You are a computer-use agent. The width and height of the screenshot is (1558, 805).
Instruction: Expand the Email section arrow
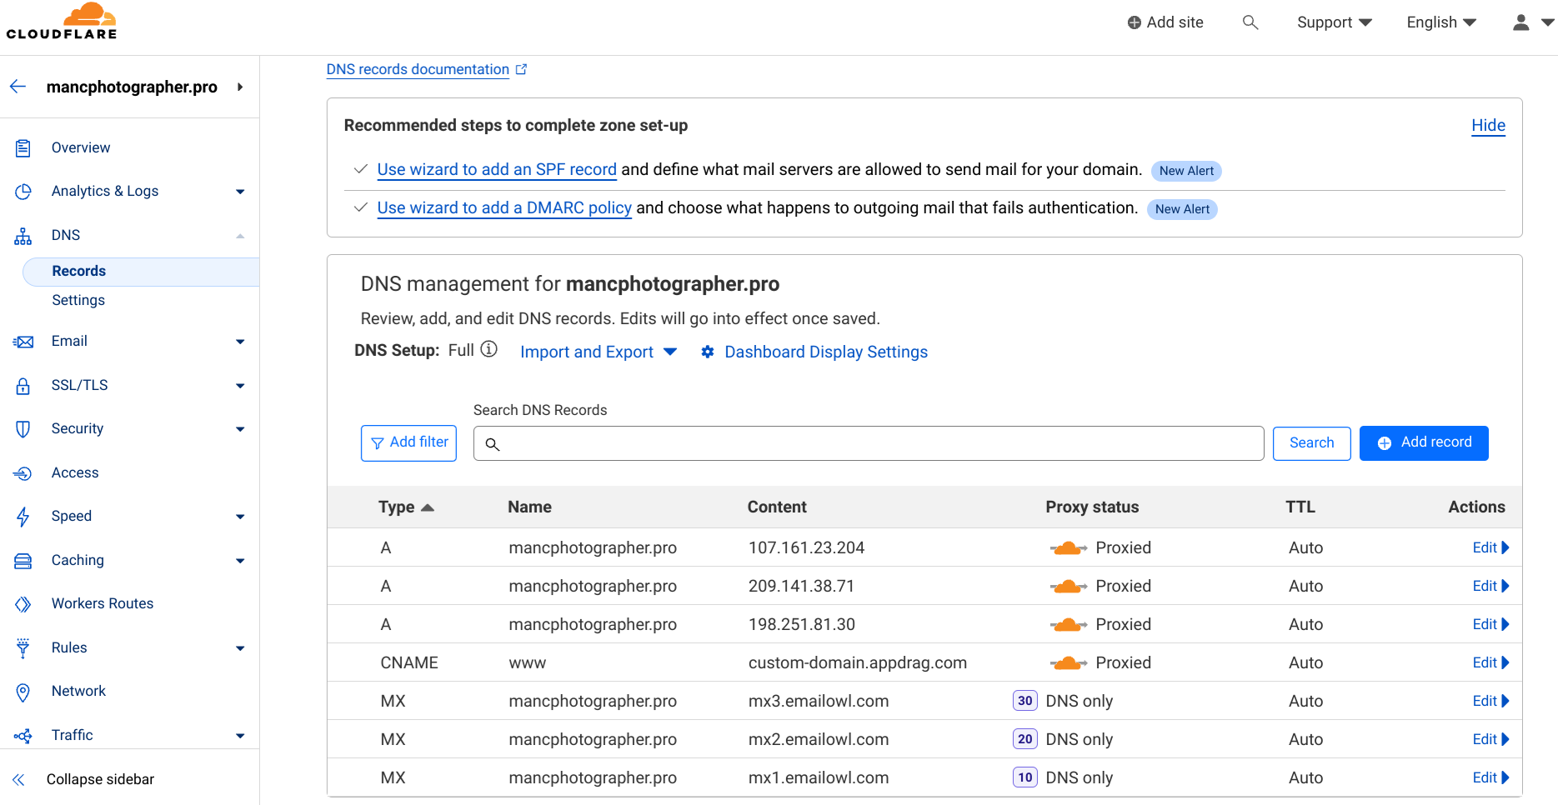240,342
